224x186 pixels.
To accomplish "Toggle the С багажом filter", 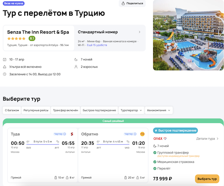I will (11, 110).
